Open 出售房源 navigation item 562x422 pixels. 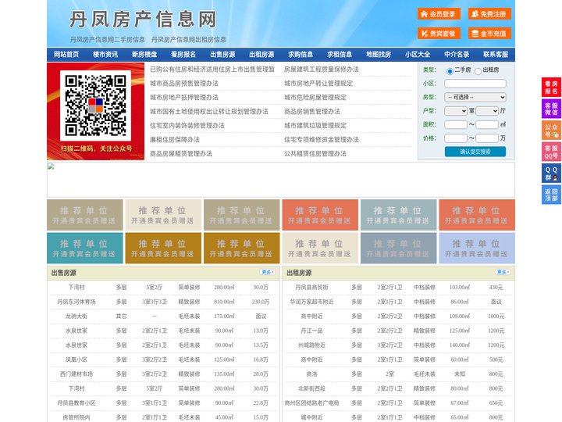(222, 55)
